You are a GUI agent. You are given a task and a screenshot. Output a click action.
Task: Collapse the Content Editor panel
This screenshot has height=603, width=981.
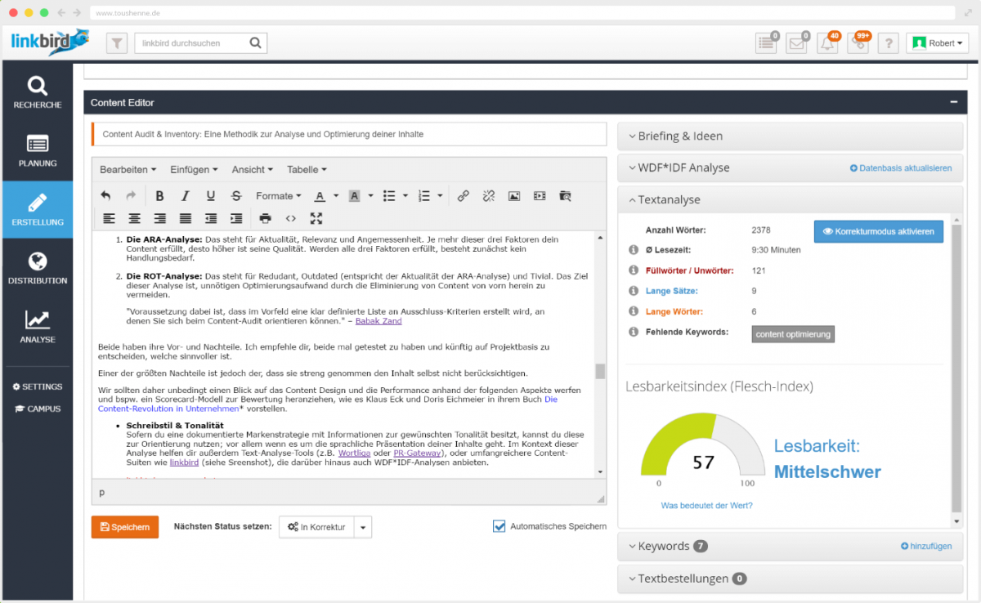953,102
